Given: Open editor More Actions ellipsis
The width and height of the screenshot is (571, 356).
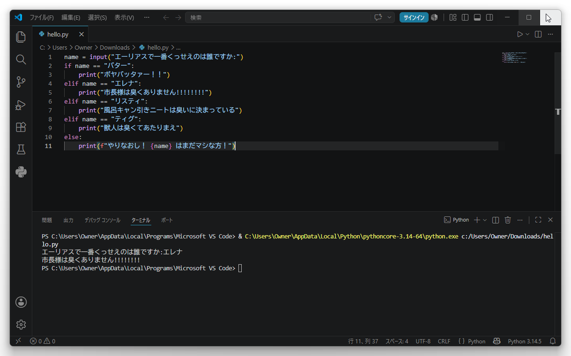Looking at the screenshot, I should coord(551,34).
